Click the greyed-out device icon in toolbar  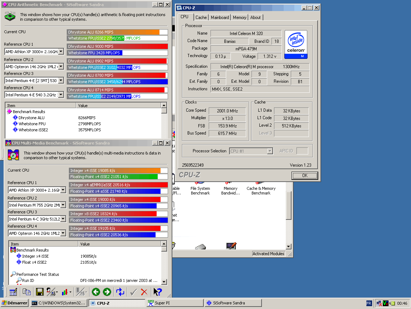click(x=81, y=292)
